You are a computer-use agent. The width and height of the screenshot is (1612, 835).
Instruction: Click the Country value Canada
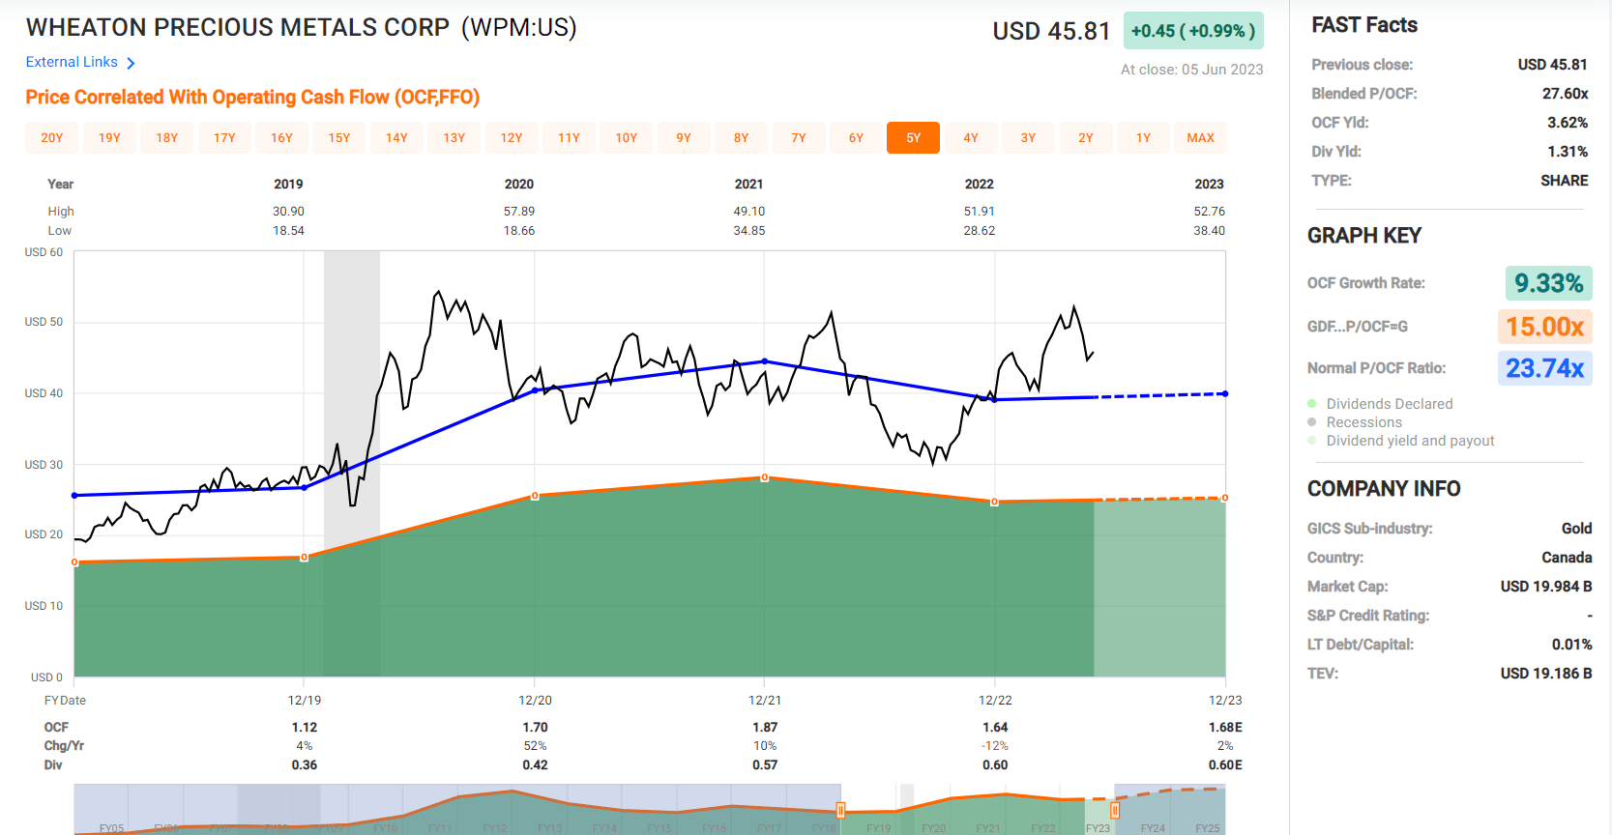(1567, 558)
